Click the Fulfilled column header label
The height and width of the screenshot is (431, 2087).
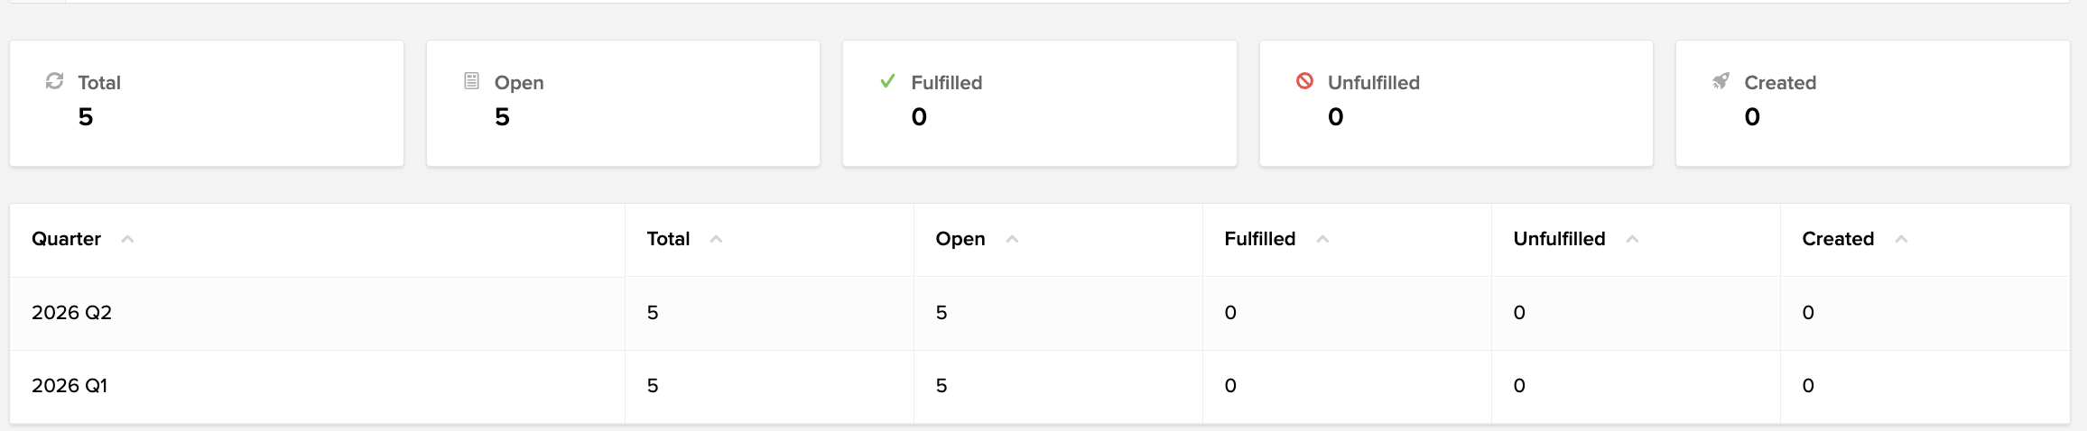[x=1259, y=239]
